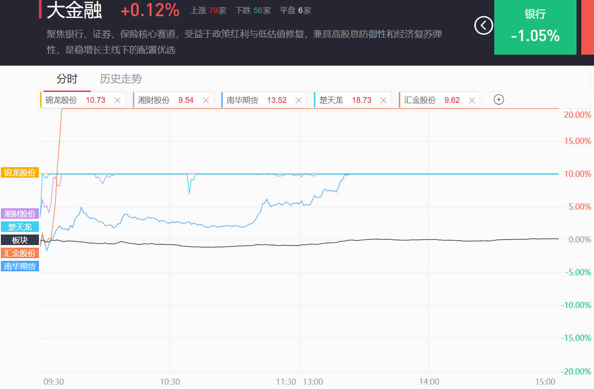Toggle the 南华期货 legend label
The image size is (594, 389).
tap(20, 266)
